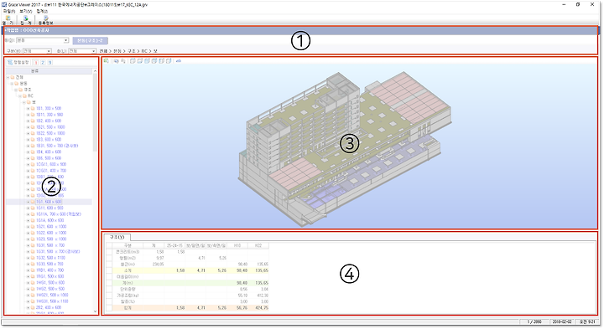The image size is (604, 329).
Task: Select the 1B22, 500 x 1000 tree item
Action: (x=50, y=133)
